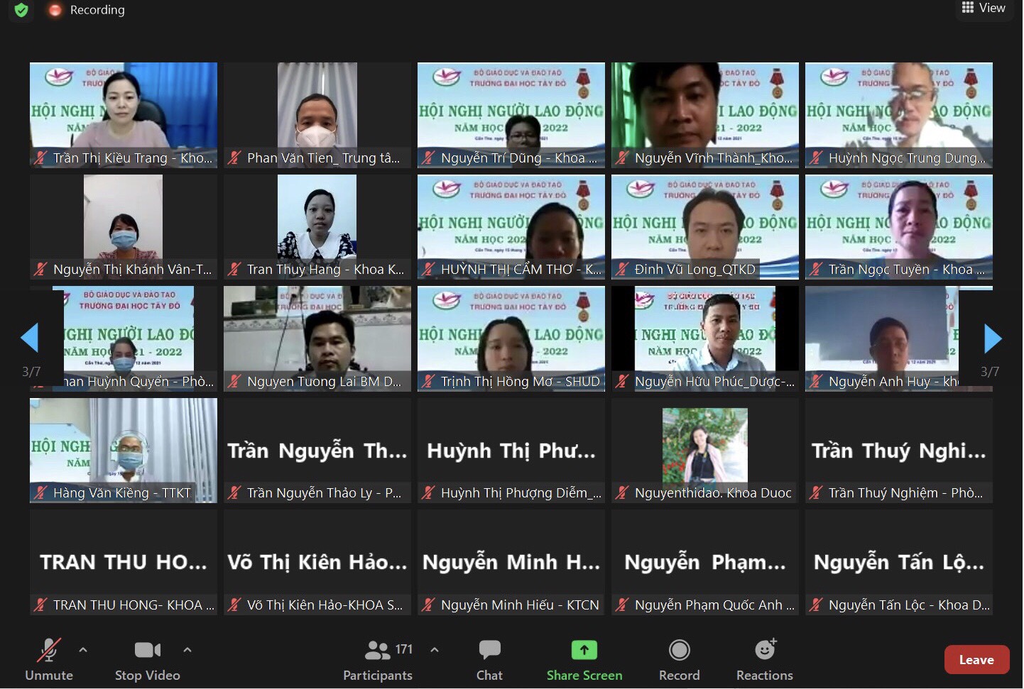Click the green encryption shield icon
Viewport: 1024px width, 689px height.
pos(21,10)
